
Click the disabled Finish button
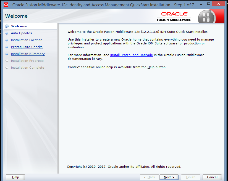pyautogui.click(x=191, y=177)
